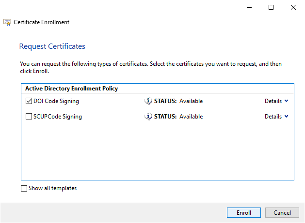Enable the SCUPCode Signing checkbox
305x223 pixels.
[29, 117]
